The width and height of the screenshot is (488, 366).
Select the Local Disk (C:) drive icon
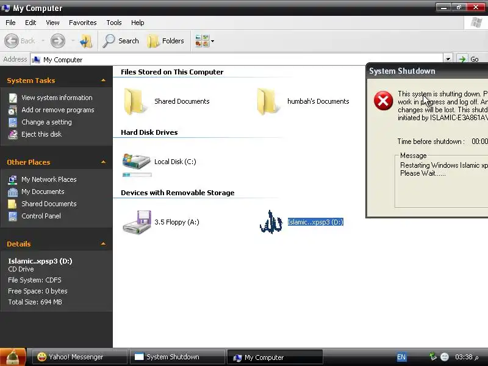[136, 161]
